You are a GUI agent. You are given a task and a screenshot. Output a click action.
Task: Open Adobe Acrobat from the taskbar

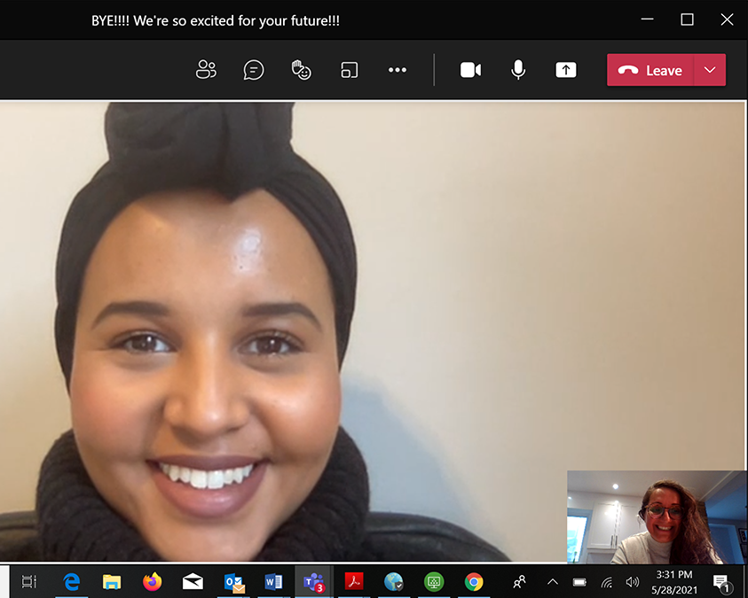[x=354, y=581]
